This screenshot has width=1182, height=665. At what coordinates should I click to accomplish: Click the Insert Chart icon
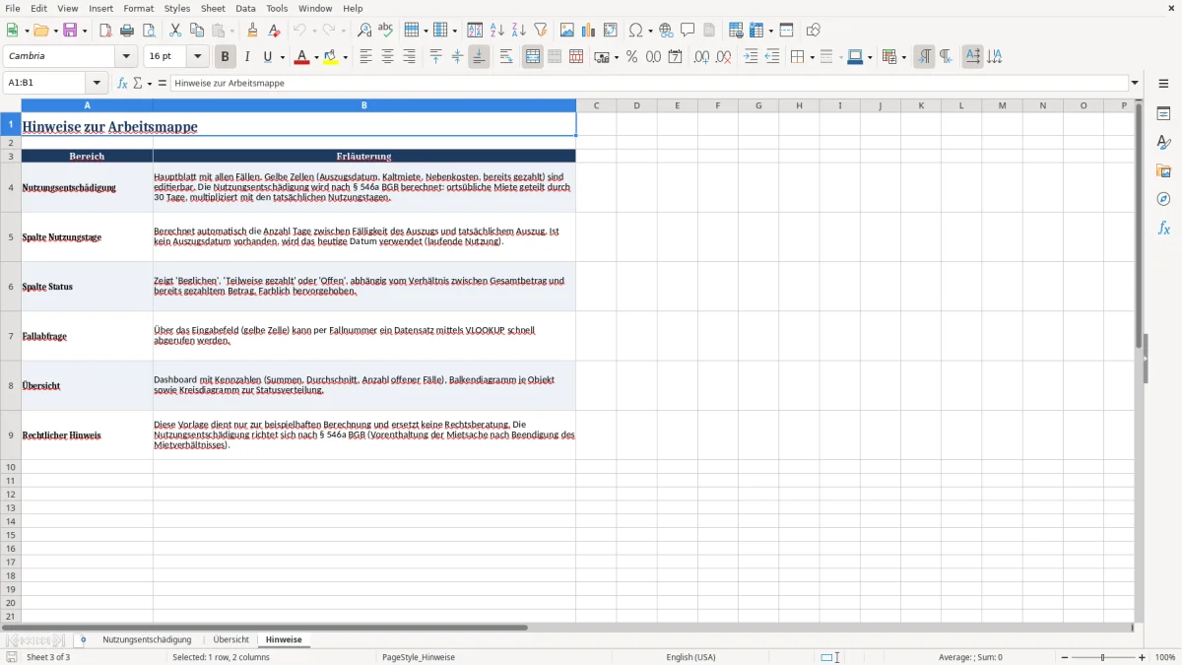click(589, 31)
